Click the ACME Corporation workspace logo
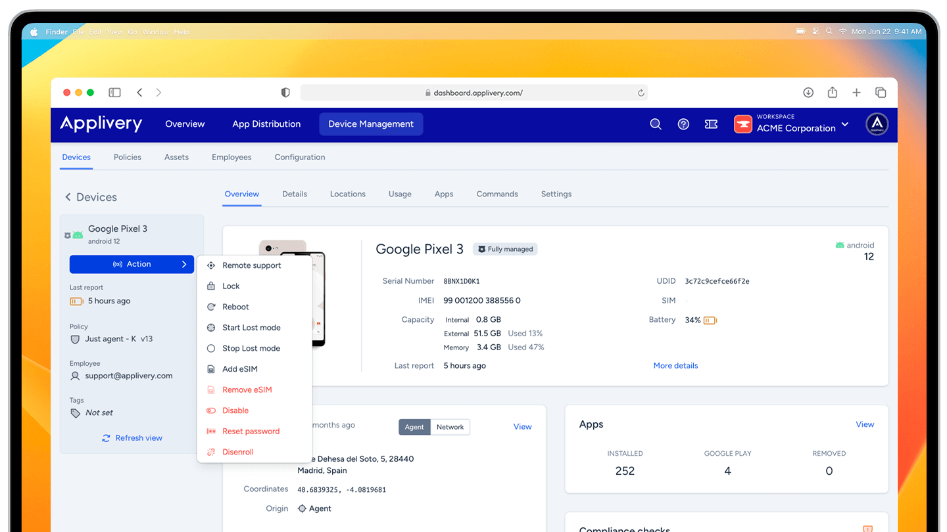The width and height of the screenshot is (947, 532). (743, 124)
